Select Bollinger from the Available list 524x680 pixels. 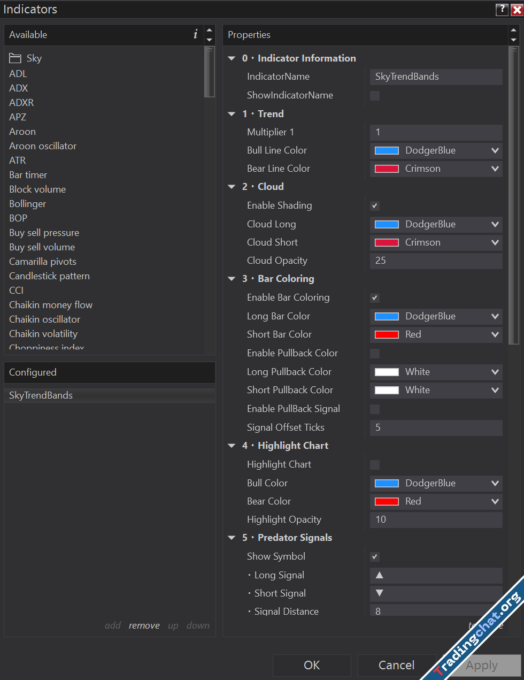28,204
